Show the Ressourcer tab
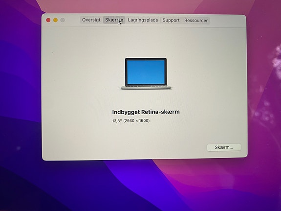This screenshot has height=211, width=281. [x=196, y=21]
